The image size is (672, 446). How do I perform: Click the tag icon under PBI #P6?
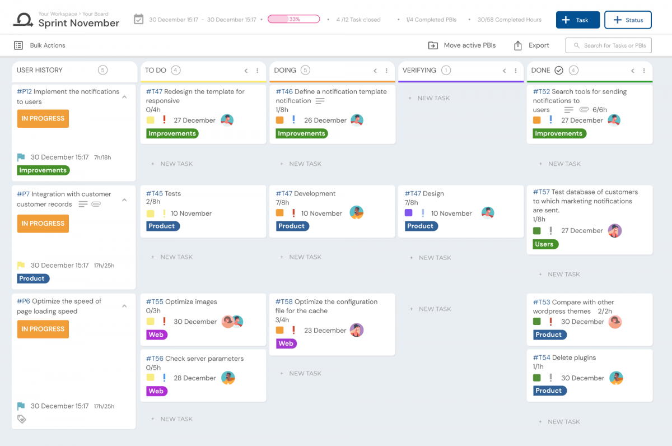(21, 418)
